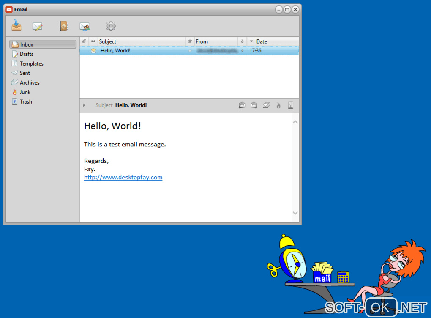Click the Junk flame icon in sidebar
Screen dimensions: 431x318
tap(14, 92)
